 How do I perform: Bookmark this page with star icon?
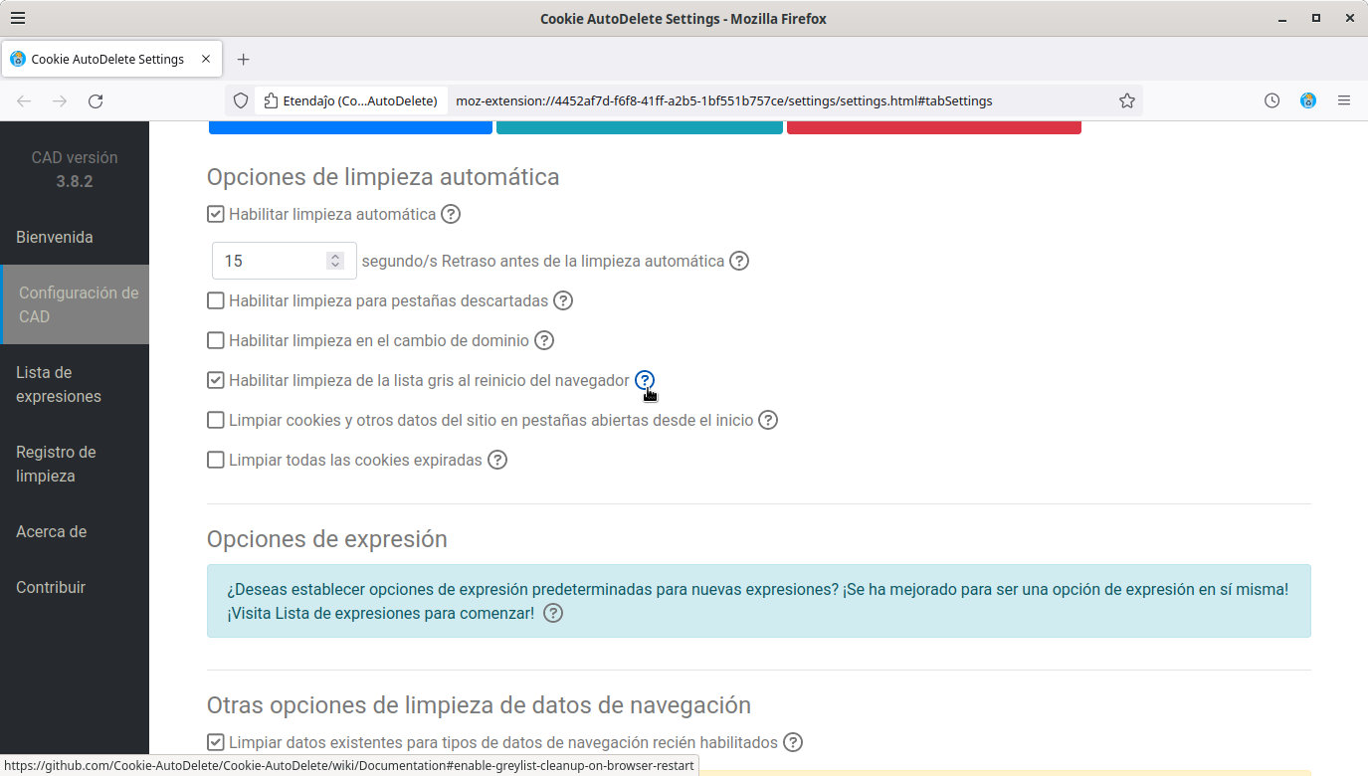click(x=1127, y=100)
